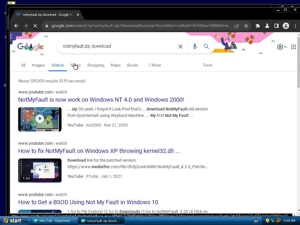Click the share page icon in address bar

tap(237, 26)
